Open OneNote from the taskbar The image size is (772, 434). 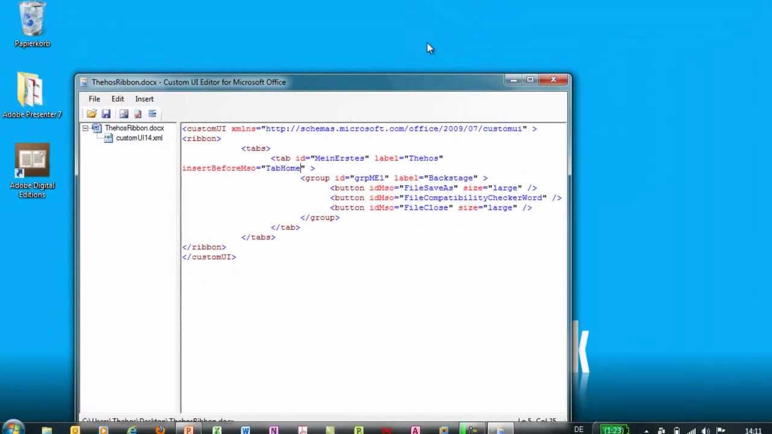point(273,430)
